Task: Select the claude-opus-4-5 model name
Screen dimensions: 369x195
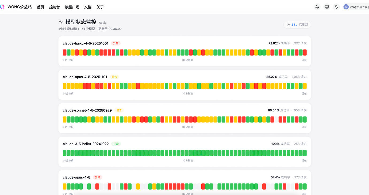Action: [x=76, y=177]
